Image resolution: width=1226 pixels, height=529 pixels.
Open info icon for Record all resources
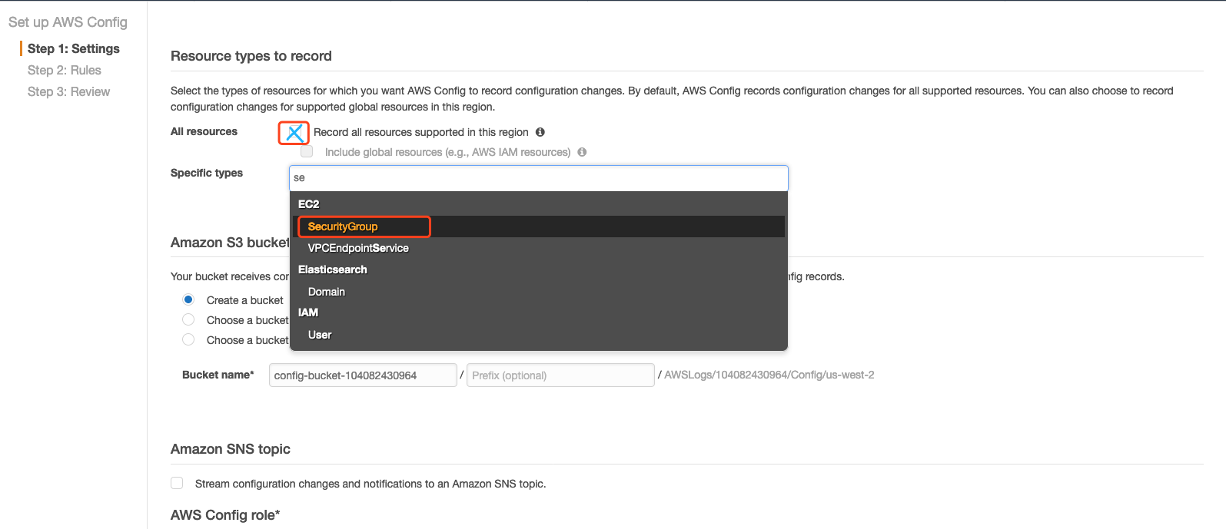[x=540, y=132]
